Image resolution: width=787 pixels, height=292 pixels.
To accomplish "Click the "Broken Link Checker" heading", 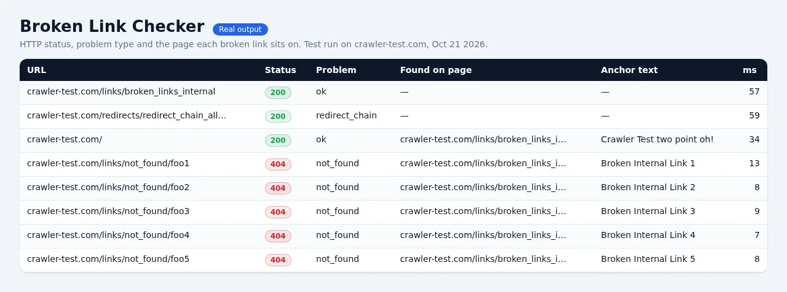I will pyautogui.click(x=112, y=26).
